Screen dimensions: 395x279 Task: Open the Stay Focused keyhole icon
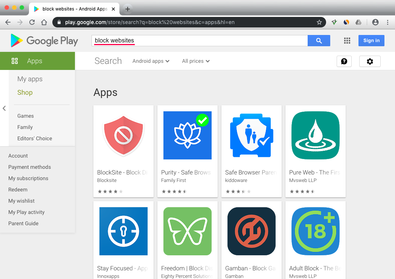coord(124,231)
